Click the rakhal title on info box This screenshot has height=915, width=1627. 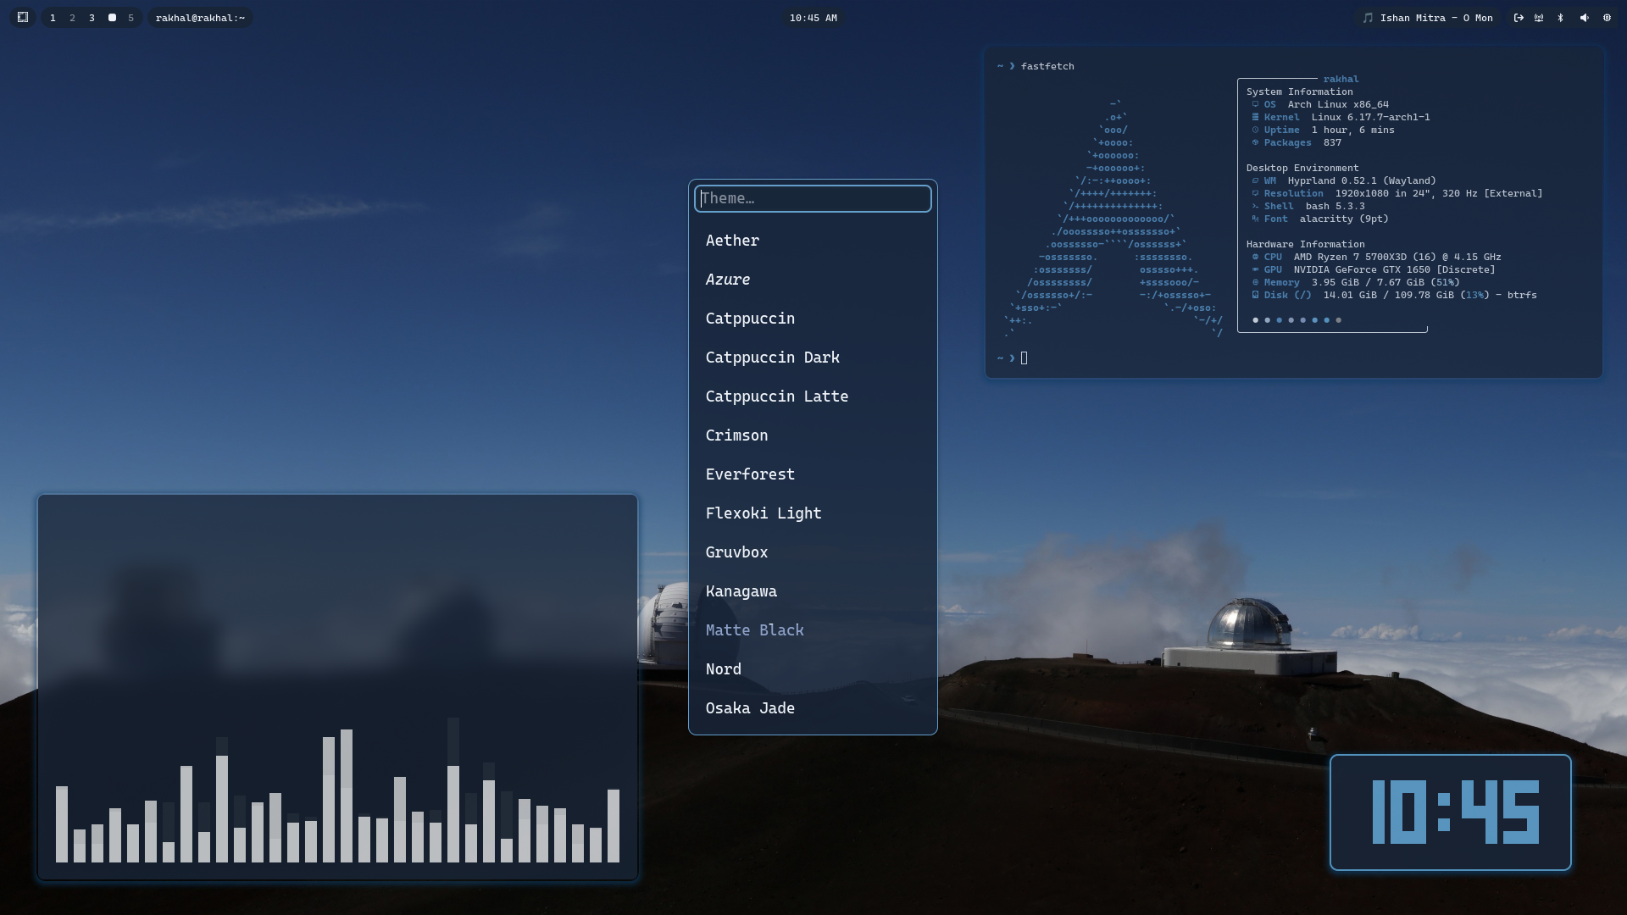pyautogui.click(x=1341, y=79)
